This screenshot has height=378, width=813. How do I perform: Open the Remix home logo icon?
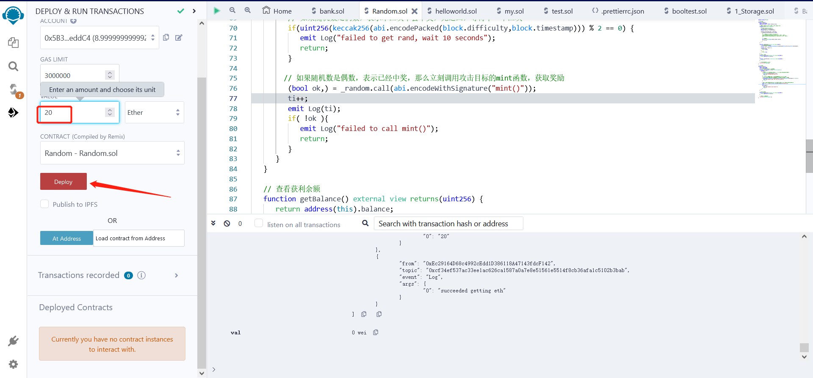tap(13, 16)
